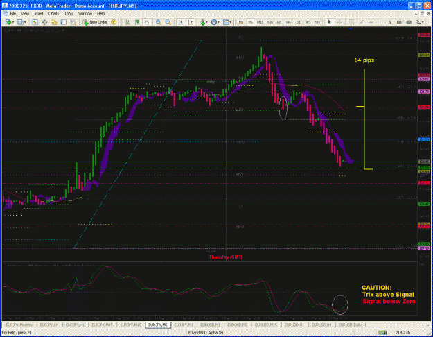This screenshot has width=433, height=337.
Task: Switch to Line Chart icon
Action: [147, 22]
